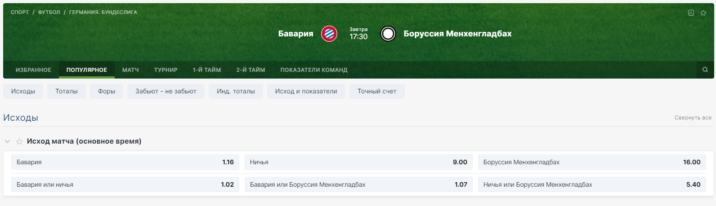Open match statistics icon in header

click(x=691, y=13)
